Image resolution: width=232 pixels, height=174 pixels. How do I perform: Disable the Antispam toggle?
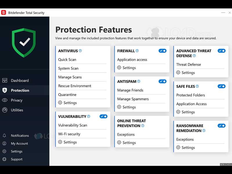click(162, 81)
